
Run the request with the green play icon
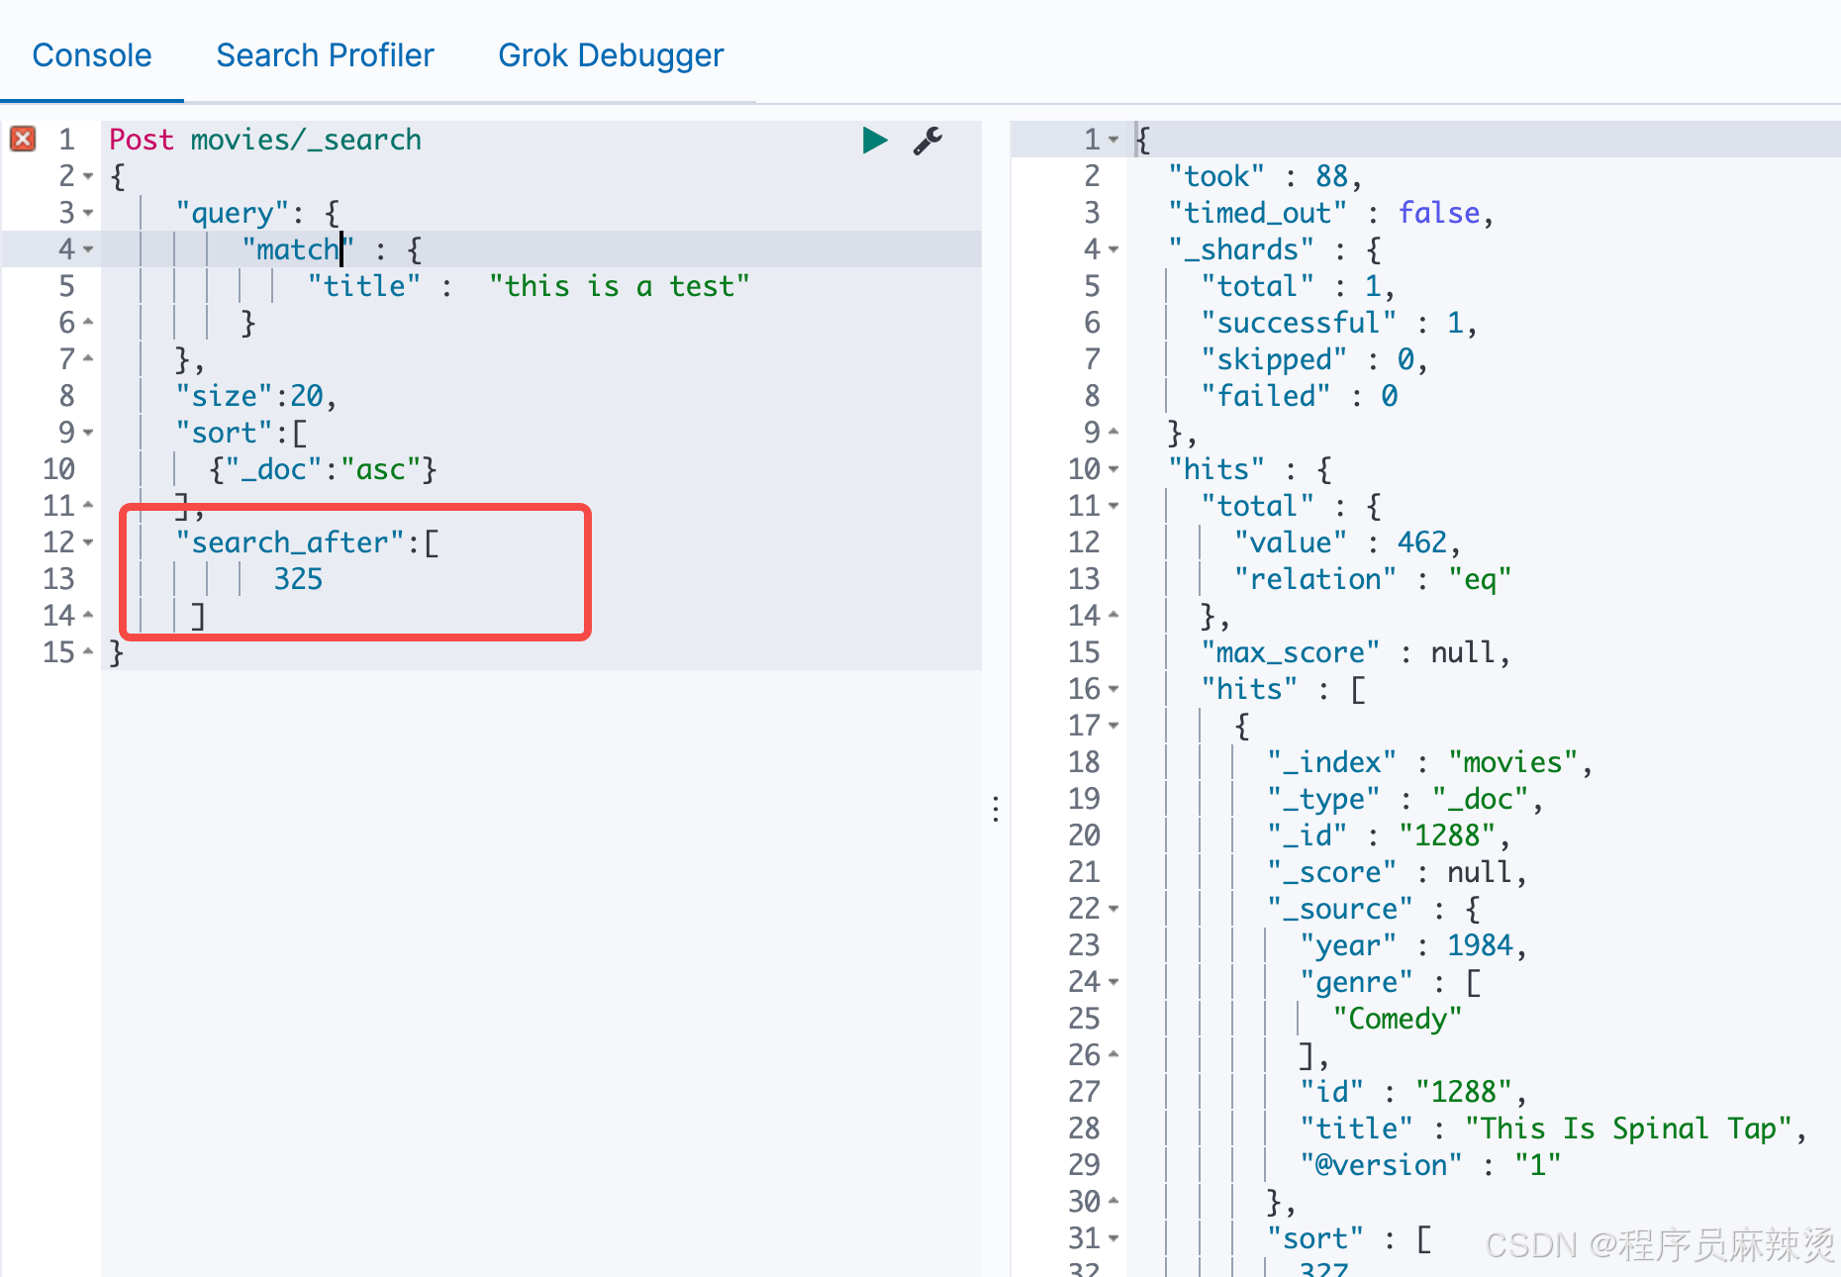click(x=875, y=141)
